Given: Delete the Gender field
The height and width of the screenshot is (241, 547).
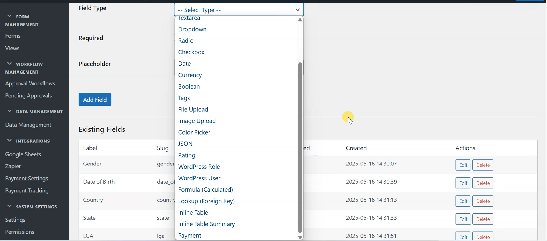Looking at the screenshot, I should point(483,165).
